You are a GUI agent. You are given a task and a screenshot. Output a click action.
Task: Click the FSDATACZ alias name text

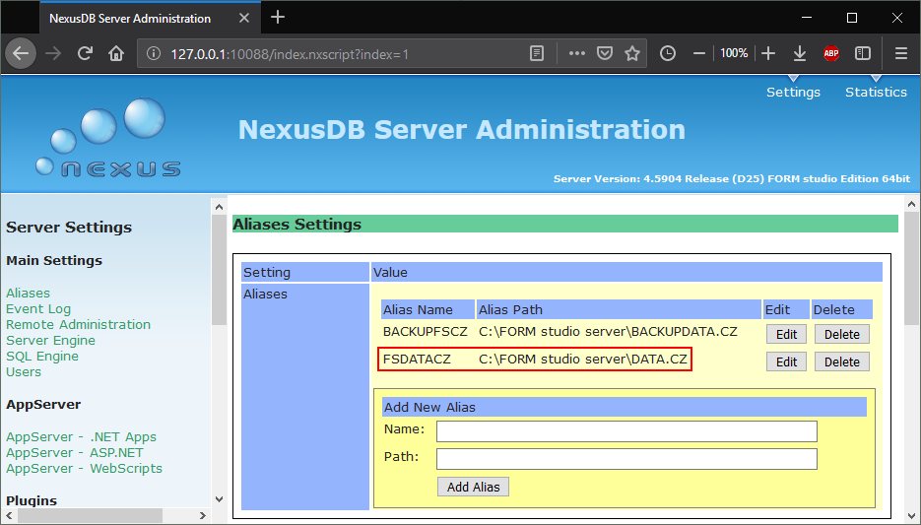(x=417, y=359)
